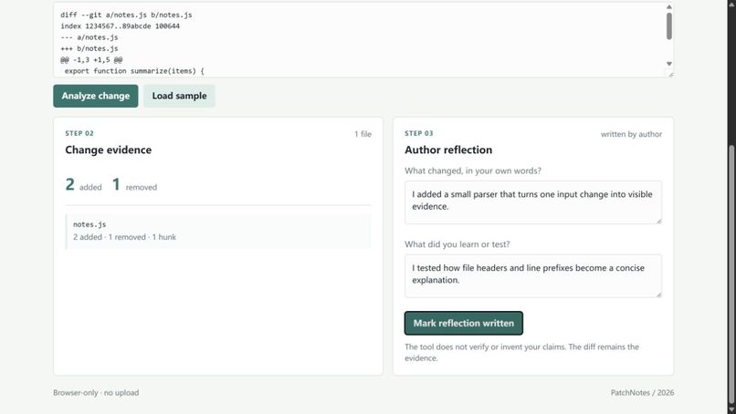Screen dimensions: 736x414
Task: Click the diff textarea scroll-down arrow
Action: 668,64
